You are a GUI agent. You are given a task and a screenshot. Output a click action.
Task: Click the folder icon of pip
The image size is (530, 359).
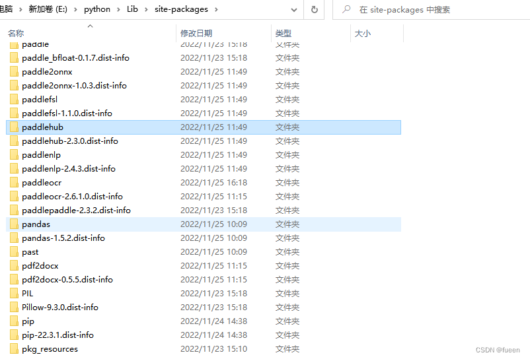point(14,321)
